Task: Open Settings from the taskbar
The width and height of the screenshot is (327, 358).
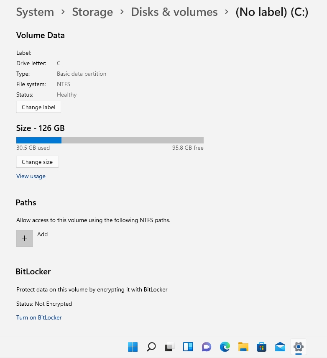Action: (x=298, y=347)
